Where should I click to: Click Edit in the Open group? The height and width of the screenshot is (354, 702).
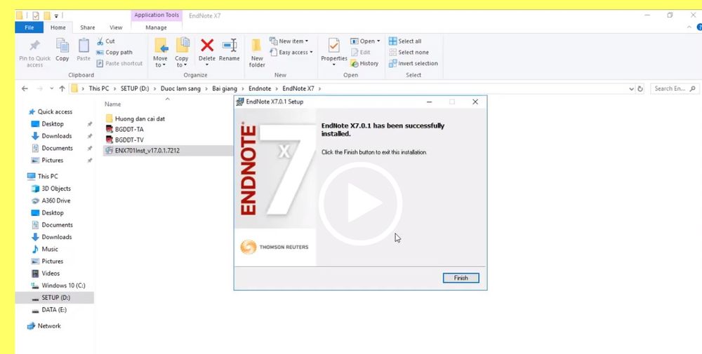click(x=361, y=53)
